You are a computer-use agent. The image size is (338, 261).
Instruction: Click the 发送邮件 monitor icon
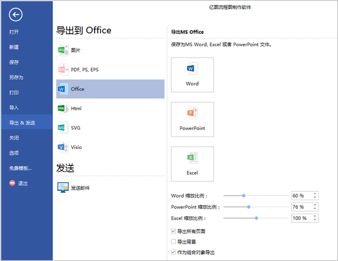coord(63,187)
